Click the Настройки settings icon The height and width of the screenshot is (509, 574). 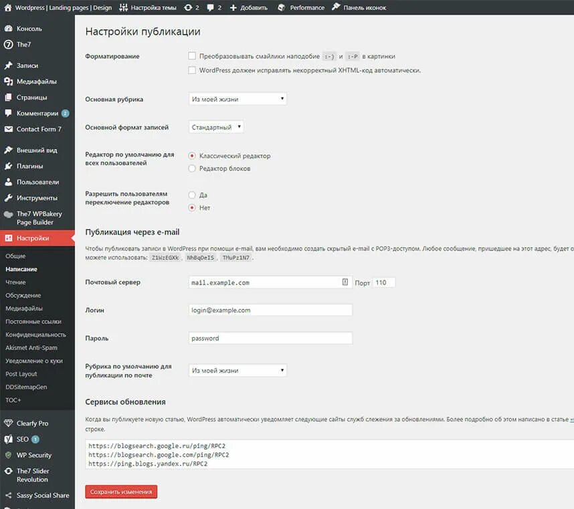point(9,238)
